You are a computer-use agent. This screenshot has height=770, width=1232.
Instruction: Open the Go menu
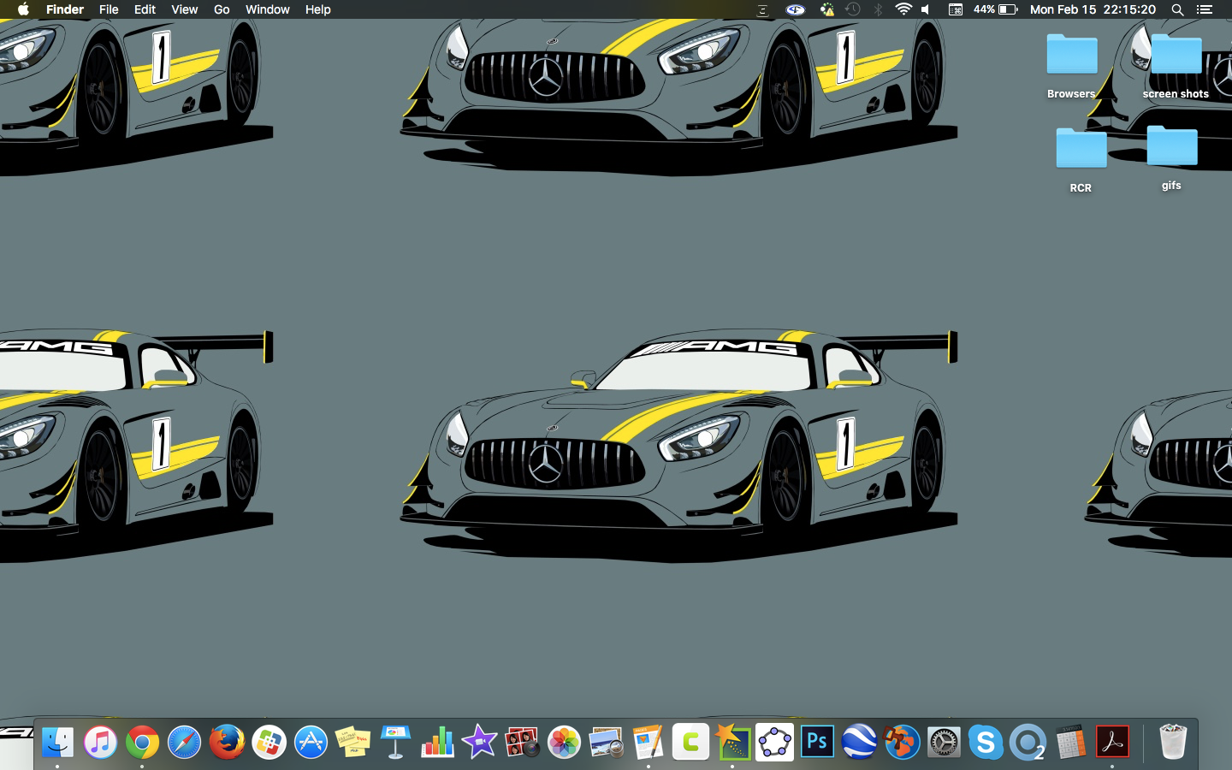pos(222,9)
